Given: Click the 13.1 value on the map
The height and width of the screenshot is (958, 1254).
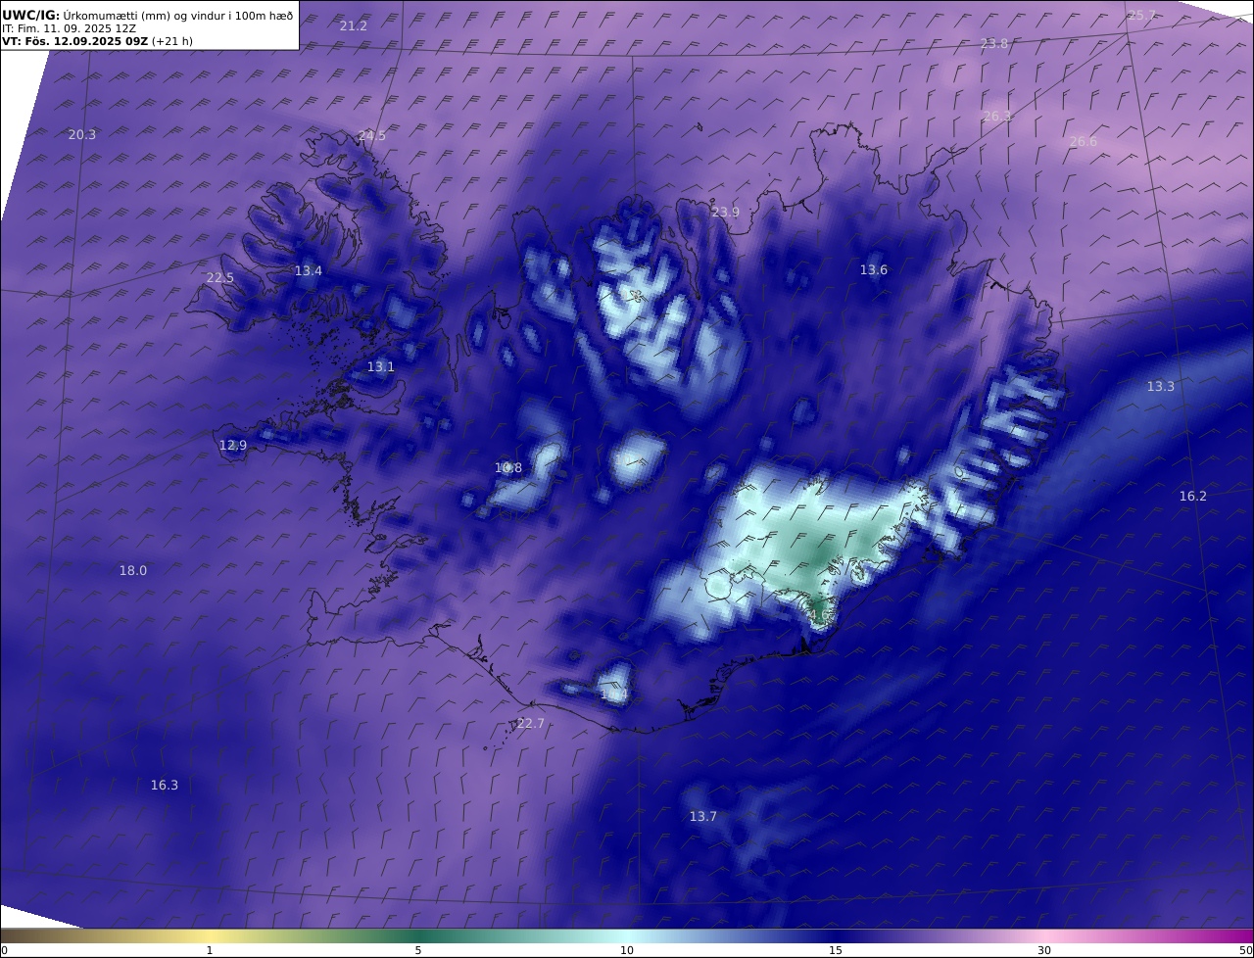Looking at the screenshot, I should coord(381,366).
